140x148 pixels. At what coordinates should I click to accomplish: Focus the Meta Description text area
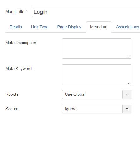click(97, 48)
